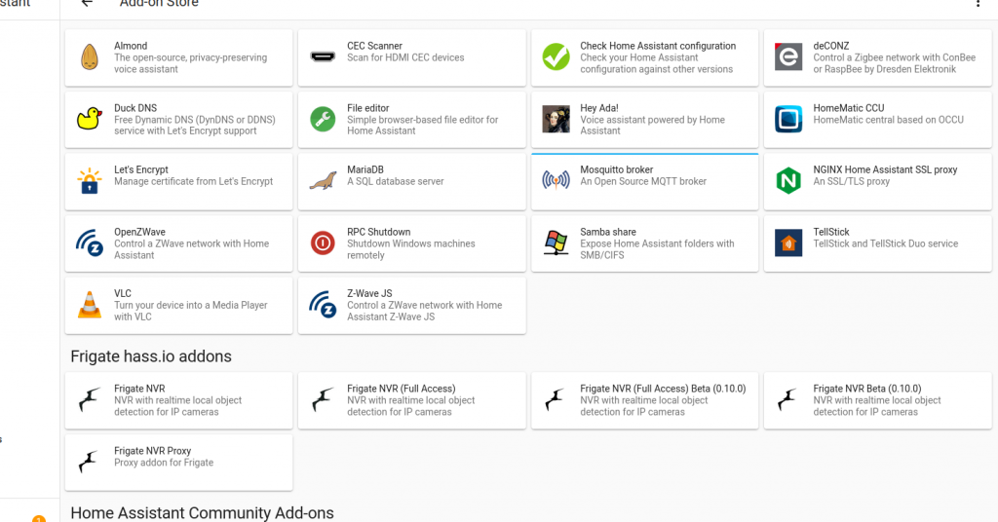Select 'An Open Source MQTT broker' description
This screenshot has height=522, width=998.
click(643, 181)
